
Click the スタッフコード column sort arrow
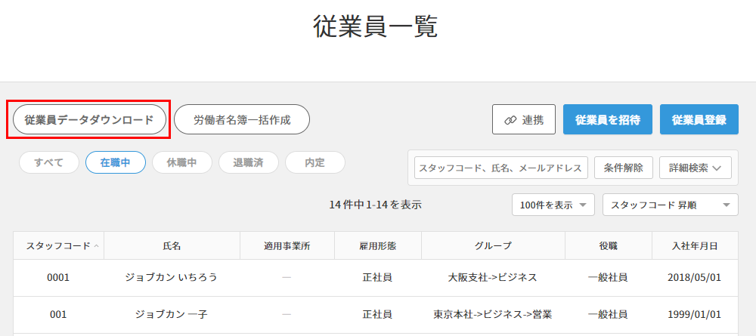click(x=96, y=246)
